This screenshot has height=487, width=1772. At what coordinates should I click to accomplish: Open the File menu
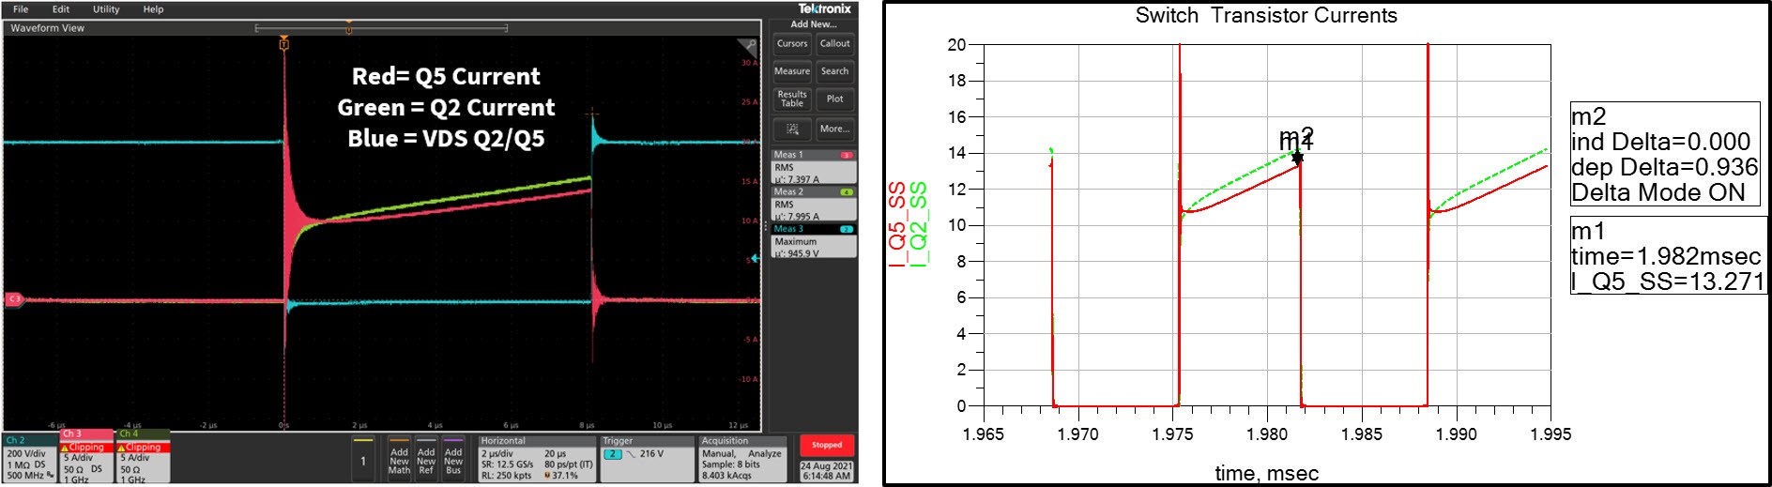(21, 9)
